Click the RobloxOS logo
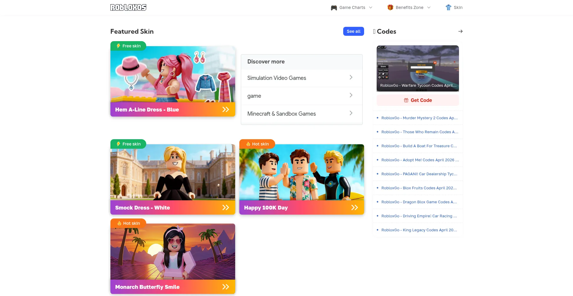The width and height of the screenshot is (573, 296). point(128,7)
